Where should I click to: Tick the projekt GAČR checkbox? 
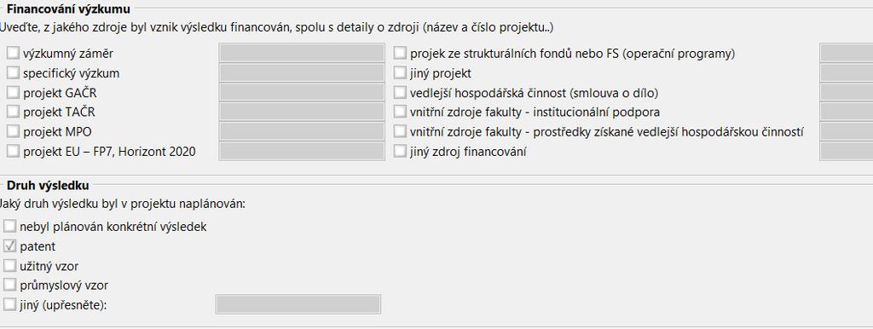pyautogui.click(x=13, y=92)
